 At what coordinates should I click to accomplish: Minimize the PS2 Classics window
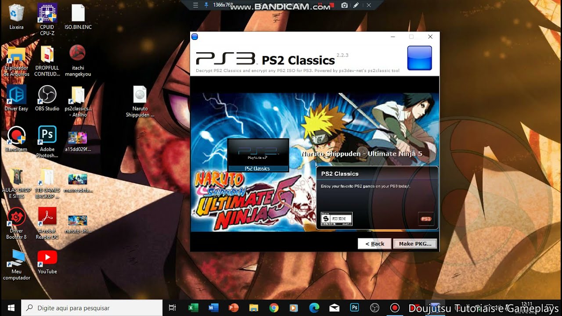click(x=392, y=37)
